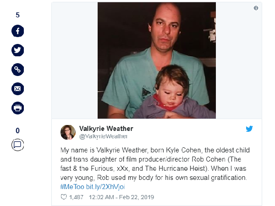Copy the article link via chain icon
275x206 pixels.
17,70
